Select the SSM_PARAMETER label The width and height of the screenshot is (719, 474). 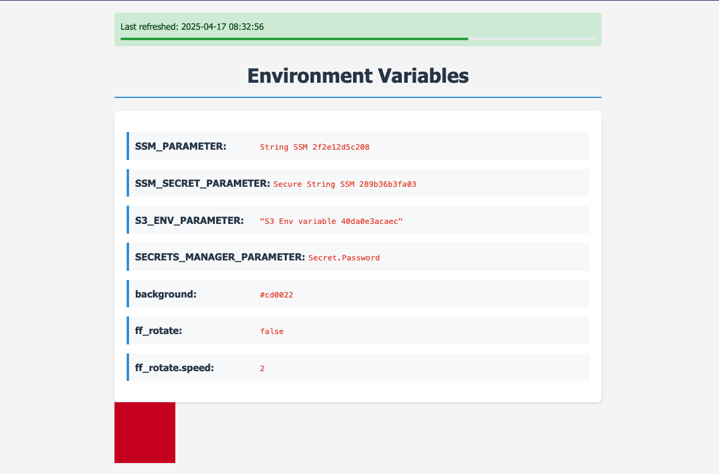pos(181,146)
